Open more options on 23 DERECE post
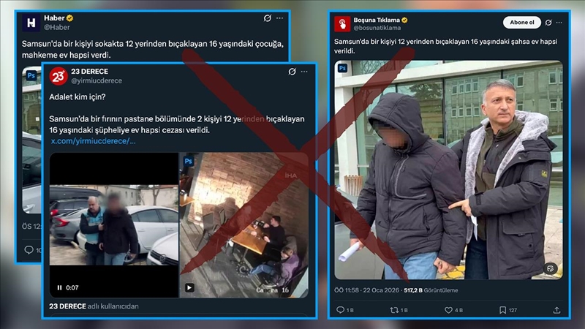585x329 pixels. pyautogui.click(x=305, y=72)
